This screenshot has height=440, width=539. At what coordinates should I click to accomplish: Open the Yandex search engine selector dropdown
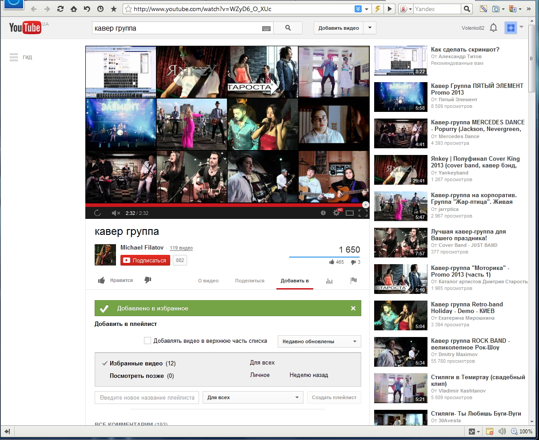[411, 9]
